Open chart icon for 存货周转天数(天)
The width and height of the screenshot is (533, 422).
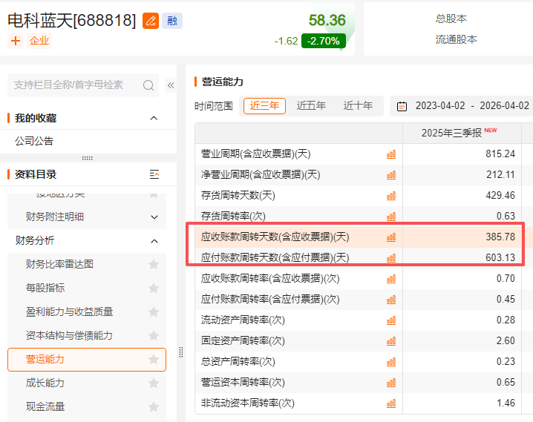point(391,196)
